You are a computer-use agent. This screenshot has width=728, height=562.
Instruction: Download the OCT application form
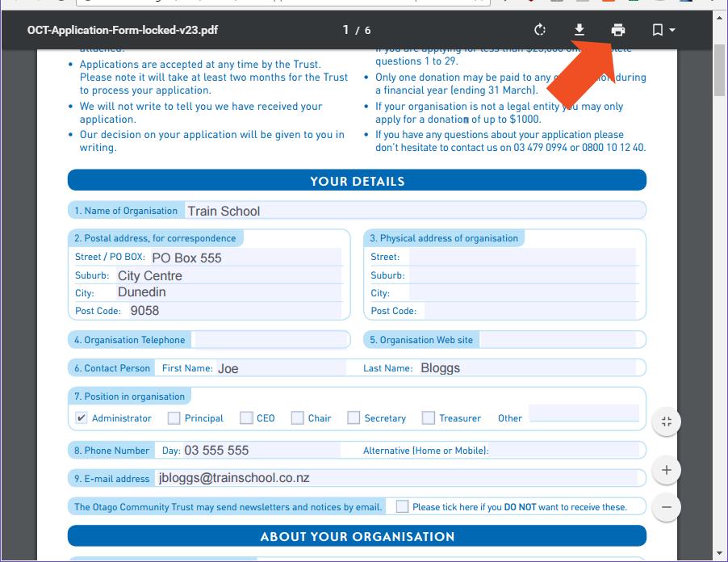pos(579,29)
